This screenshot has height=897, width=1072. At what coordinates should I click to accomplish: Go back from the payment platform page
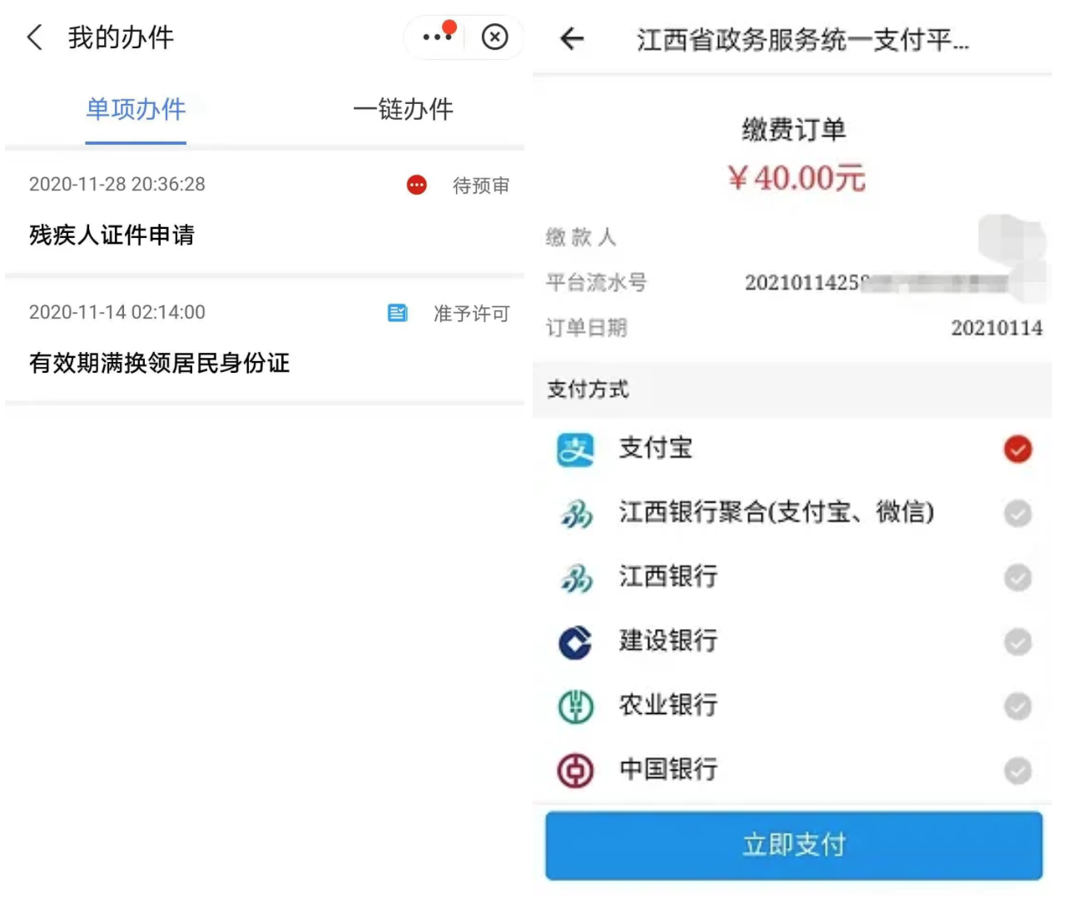[x=572, y=38]
